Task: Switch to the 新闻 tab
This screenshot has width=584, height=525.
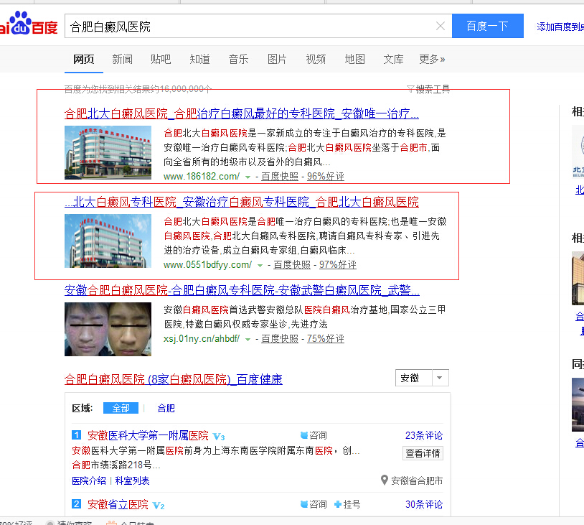Action: tap(122, 59)
